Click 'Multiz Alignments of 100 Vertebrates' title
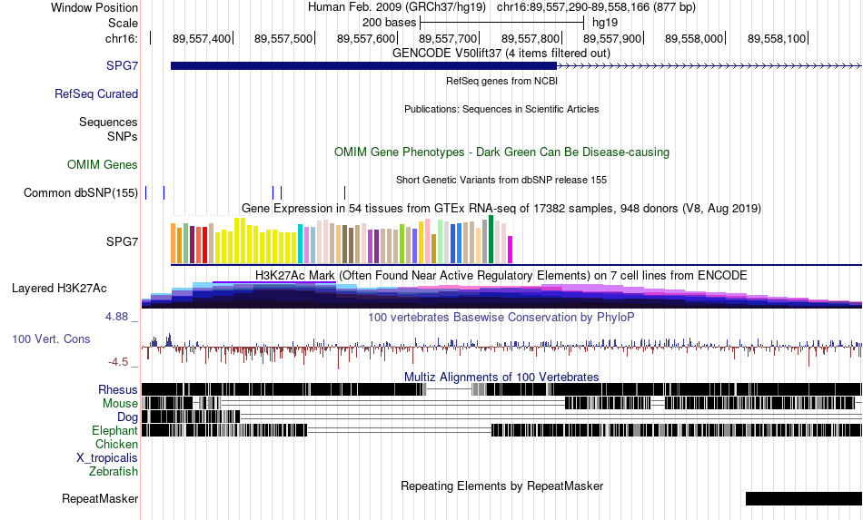Image resolution: width=863 pixels, height=520 pixels. pos(501,378)
